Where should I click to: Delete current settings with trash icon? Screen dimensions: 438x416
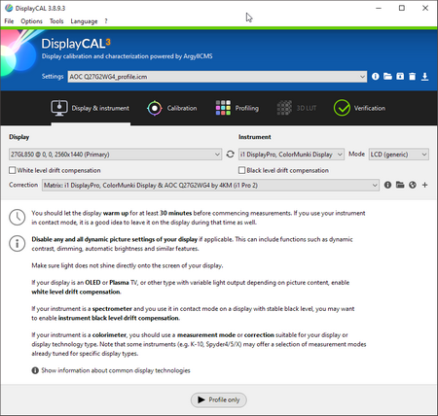pyautogui.click(x=413, y=77)
